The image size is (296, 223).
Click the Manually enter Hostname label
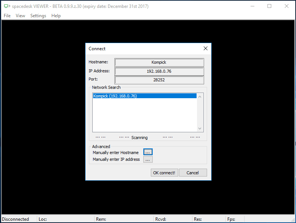(x=116, y=153)
